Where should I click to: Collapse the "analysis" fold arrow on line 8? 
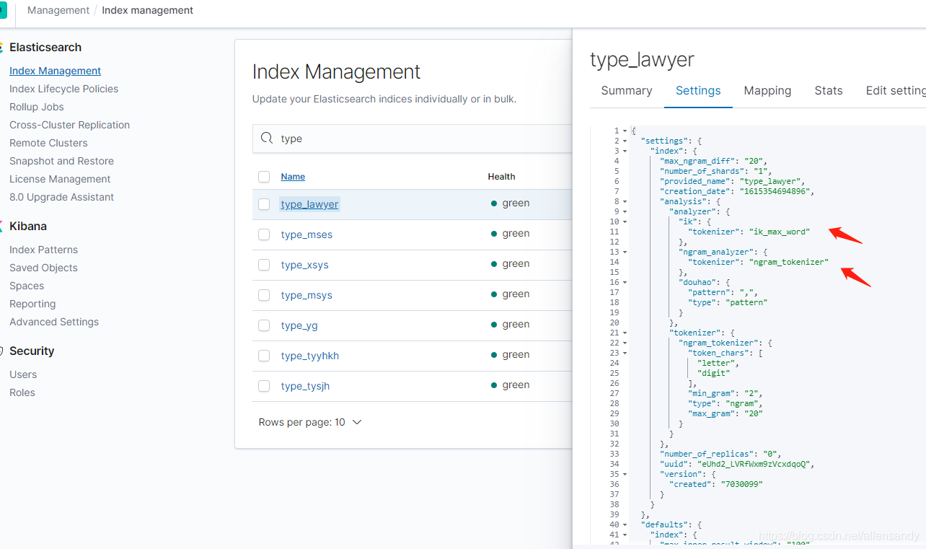click(x=625, y=201)
